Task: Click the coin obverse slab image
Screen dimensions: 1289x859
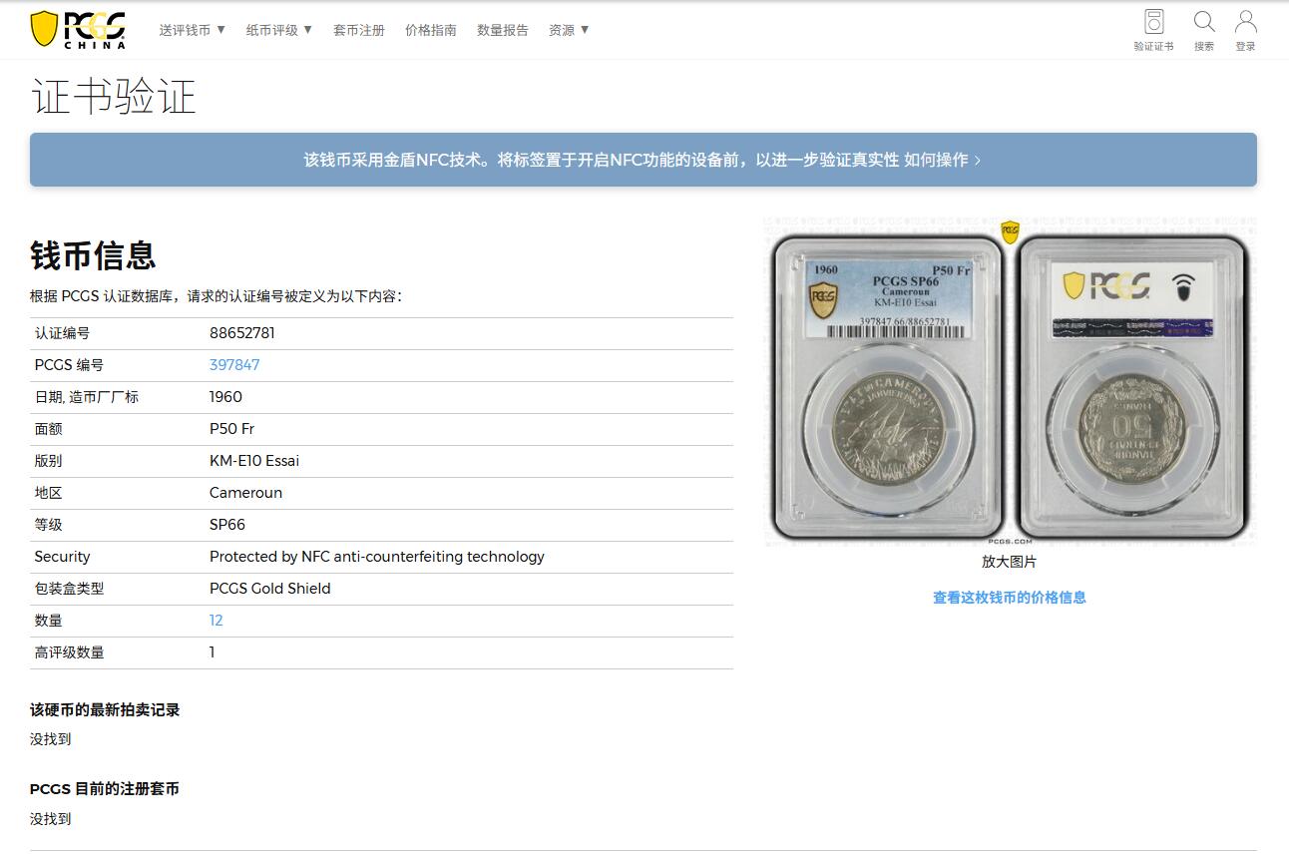Action: pos(888,385)
